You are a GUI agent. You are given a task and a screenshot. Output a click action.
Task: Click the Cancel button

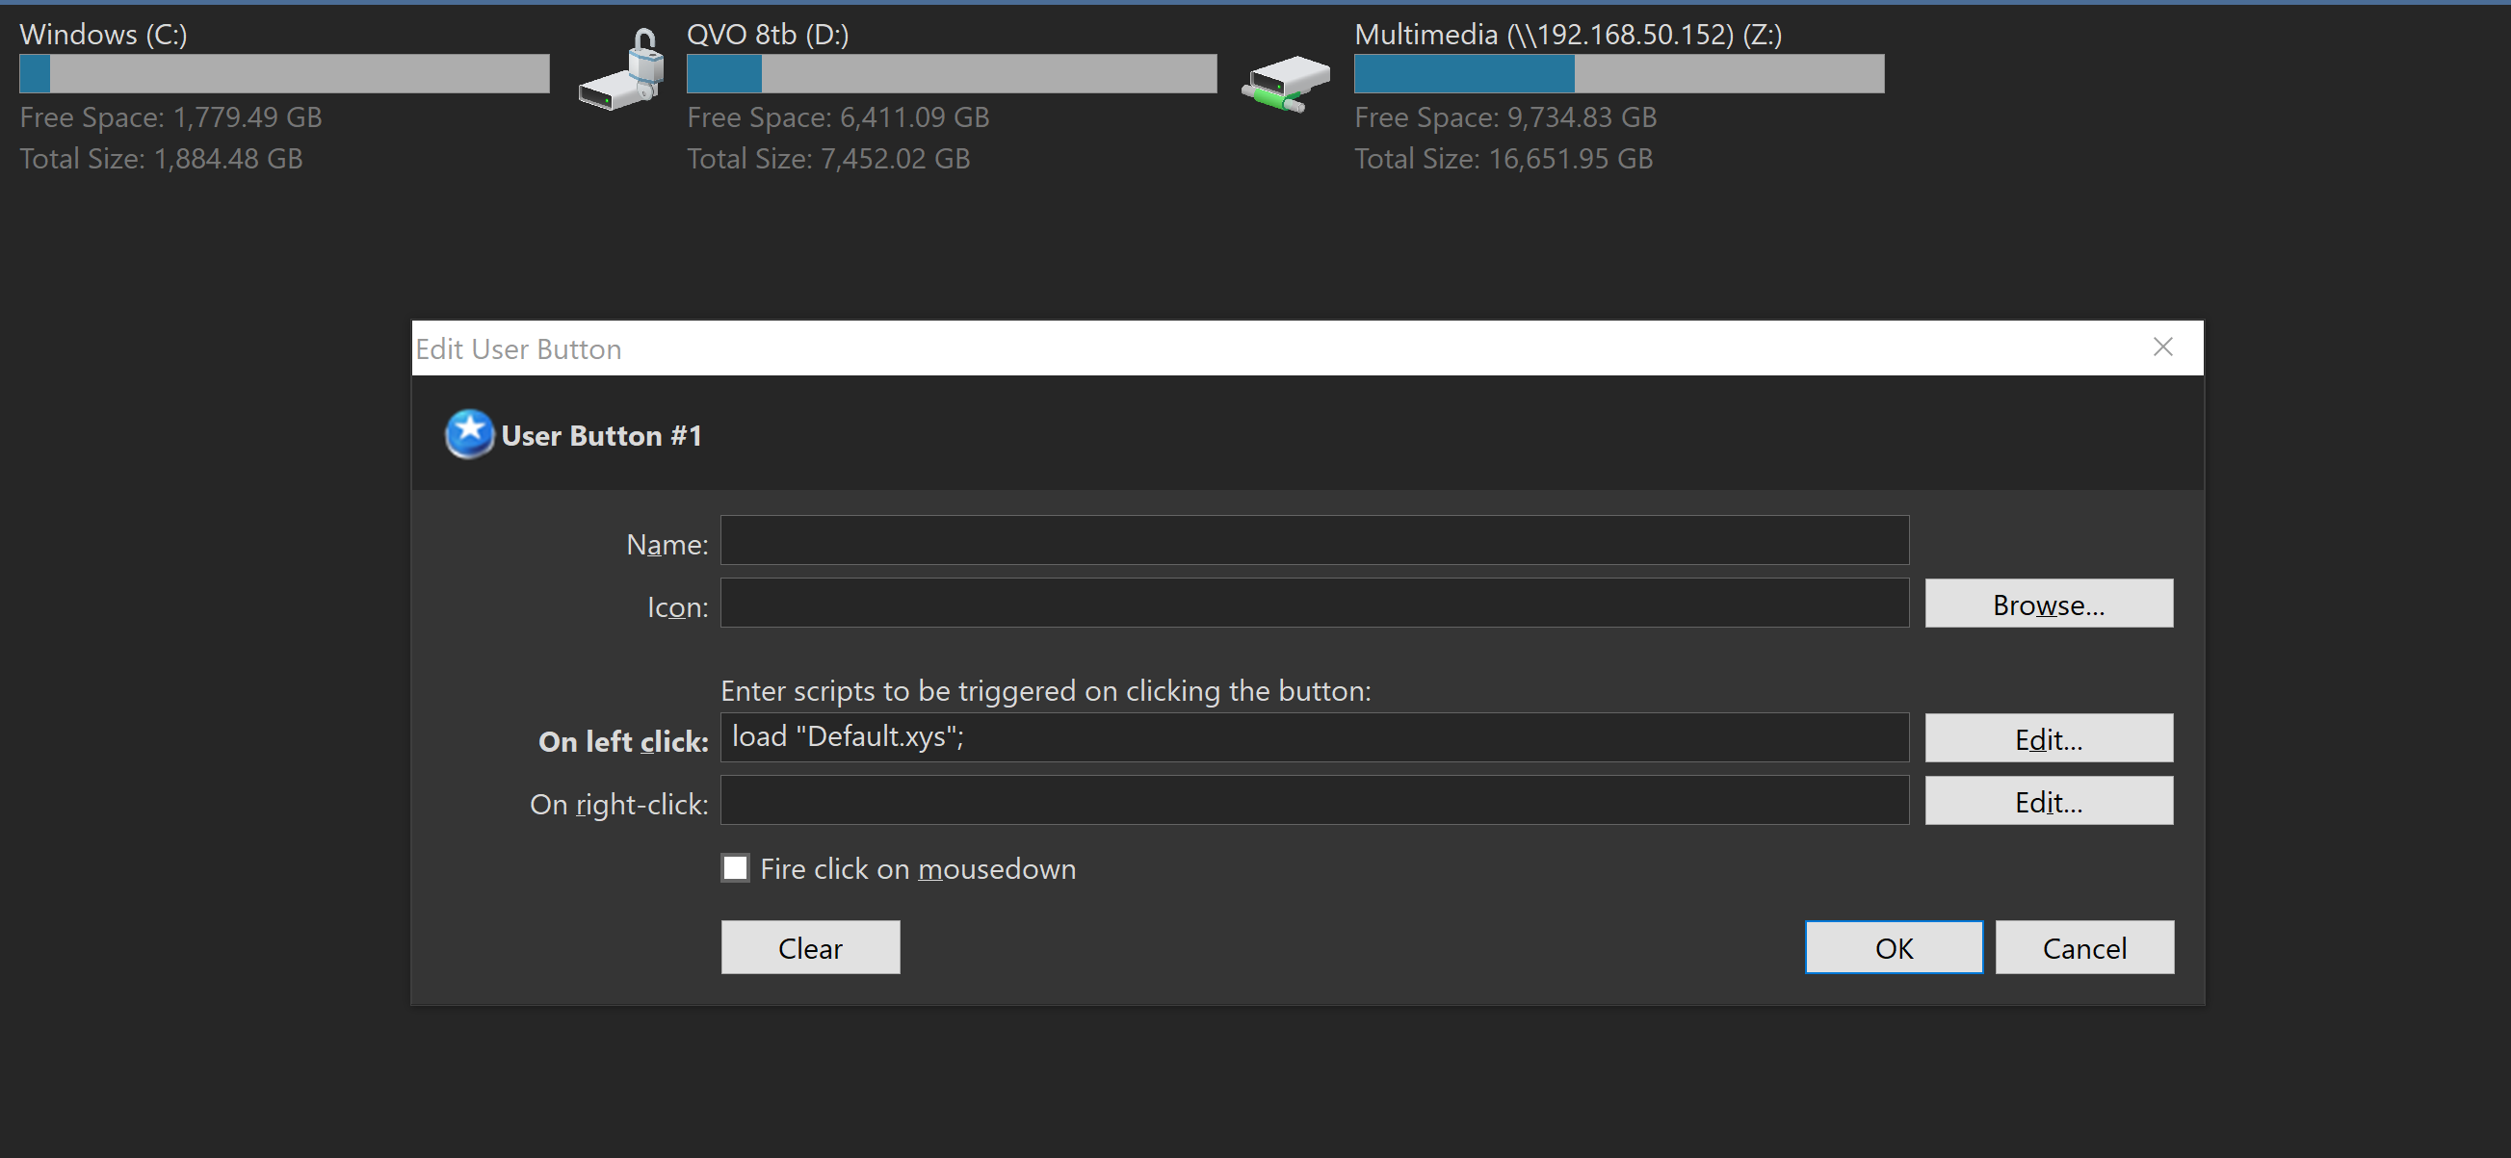coord(2084,947)
